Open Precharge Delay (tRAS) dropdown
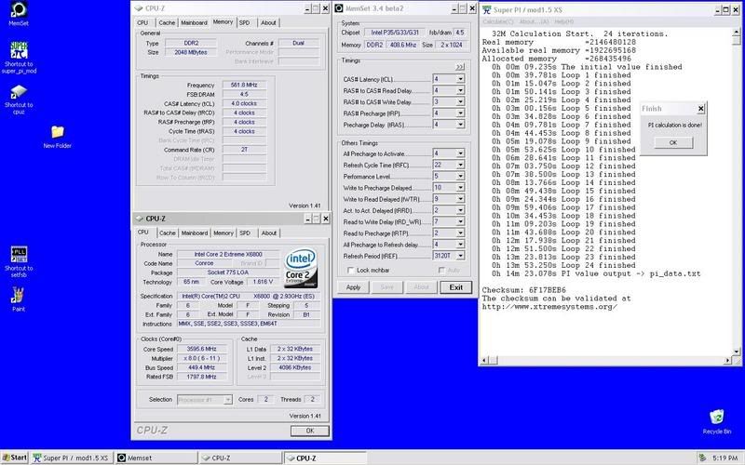Viewport: 745px width, 465px height. point(460,125)
